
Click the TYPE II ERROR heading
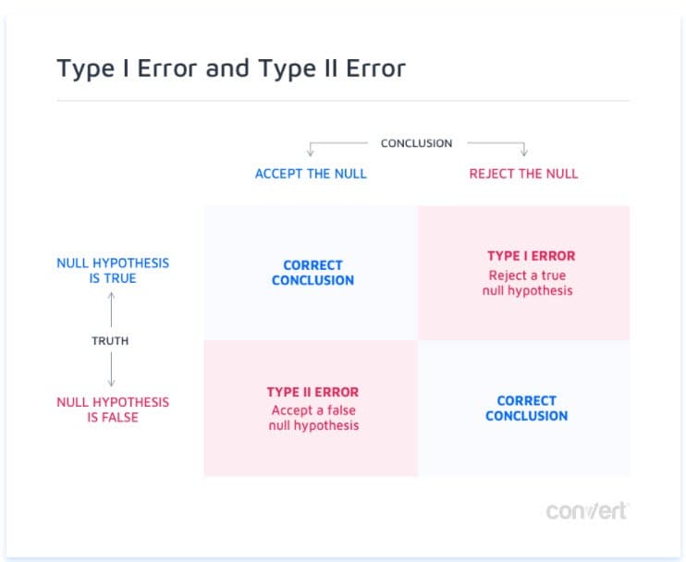pos(312,392)
